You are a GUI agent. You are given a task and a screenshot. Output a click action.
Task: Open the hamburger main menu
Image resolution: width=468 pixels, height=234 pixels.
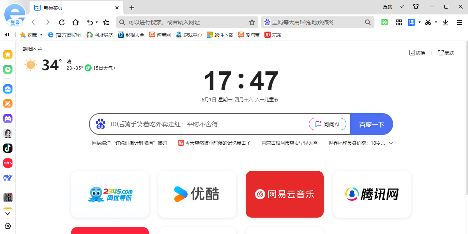point(459,23)
